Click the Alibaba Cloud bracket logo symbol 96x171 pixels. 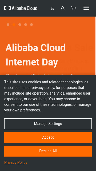pyautogui.click(x=7, y=8)
